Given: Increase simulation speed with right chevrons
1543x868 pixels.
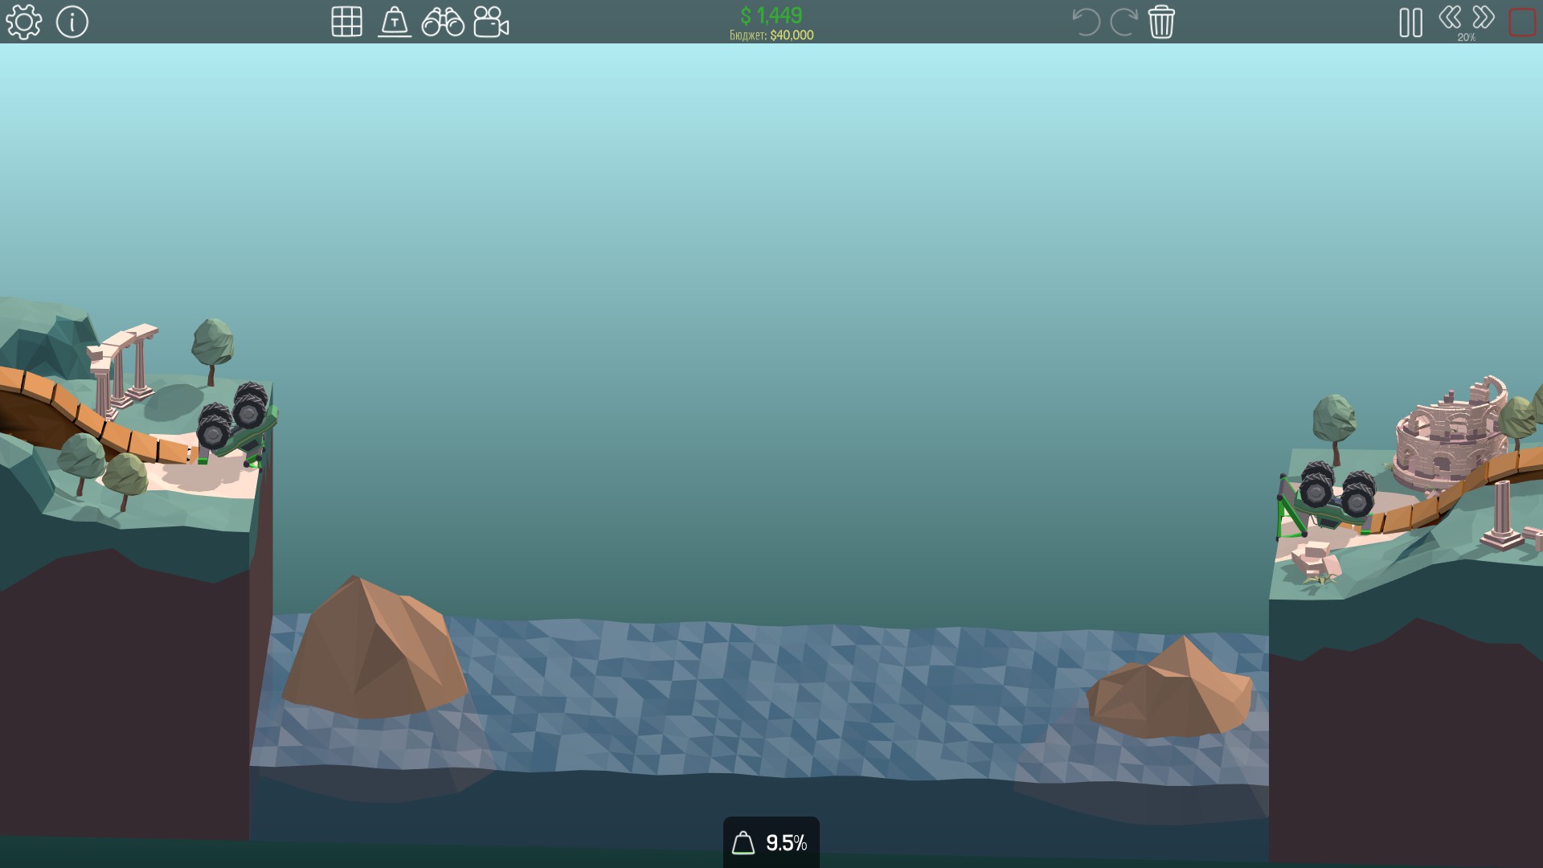Looking at the screenshot, I should [1484, 17].
